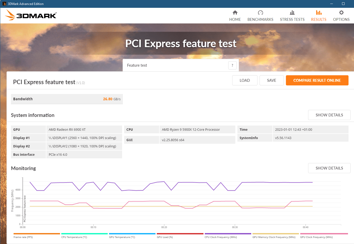Click the PCI Express feature test result heading
This screenshot has height=244, width=354.
click(x=44, y=82)
